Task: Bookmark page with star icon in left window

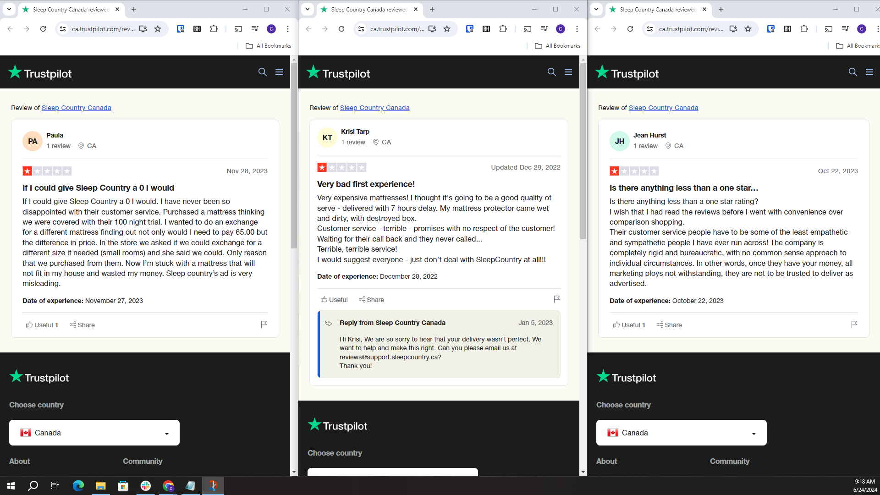Action: coord(158,29)
